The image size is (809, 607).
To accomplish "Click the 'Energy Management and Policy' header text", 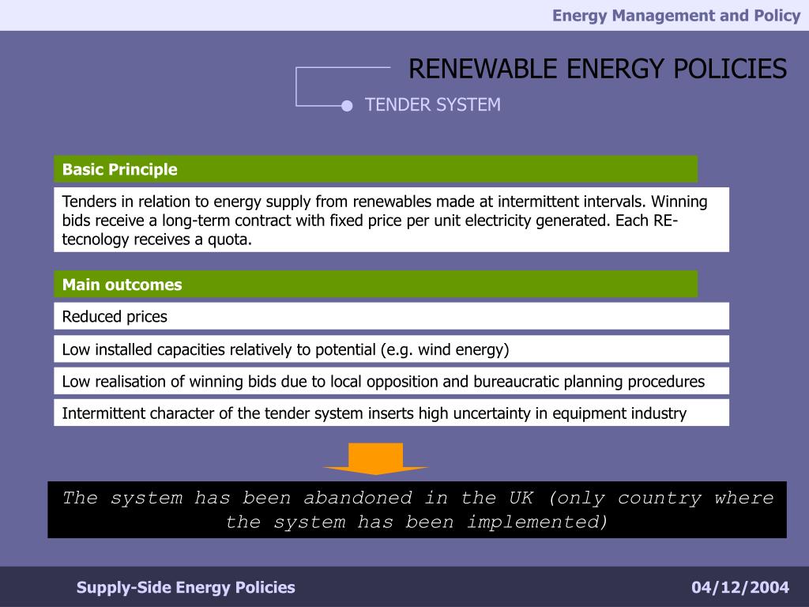I will pos(676,16).
